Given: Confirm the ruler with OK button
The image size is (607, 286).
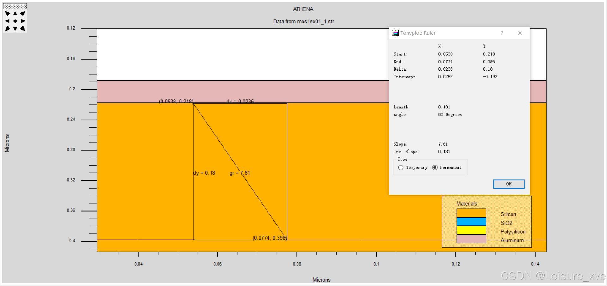Looking at the screenshot, I should click(x=509, y=184).
